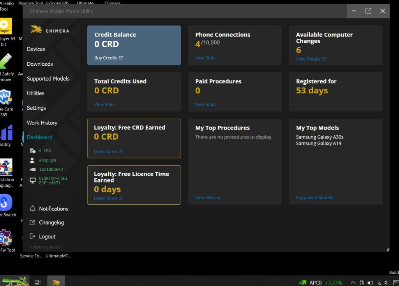Click external link icon next to View Details
The image size is (399, 286).
click(324, 59)
